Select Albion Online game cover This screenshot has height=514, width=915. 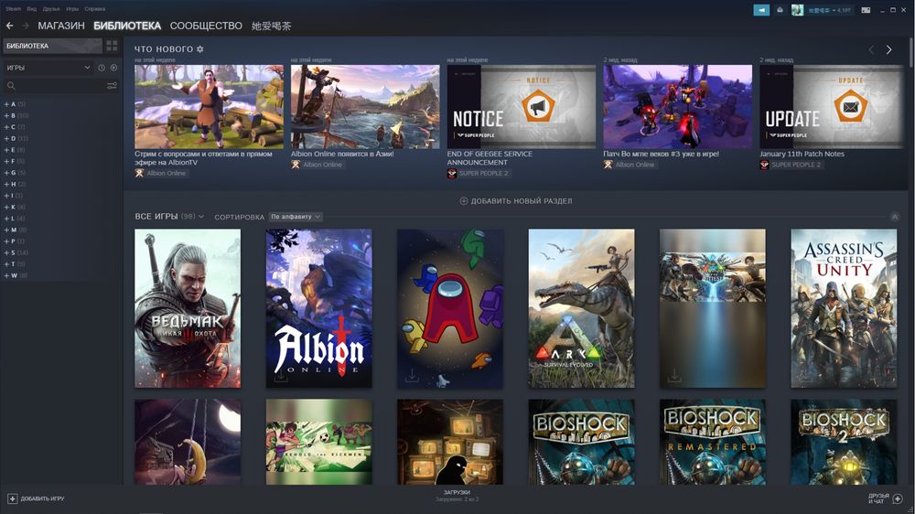[x=318, y=308]
